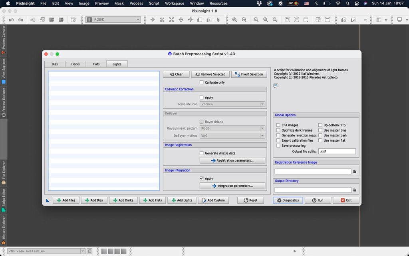Click the zoom in magnifier icon
This screenshot has height=256, width=409.
pyautogui.click(x=234, y=20)
